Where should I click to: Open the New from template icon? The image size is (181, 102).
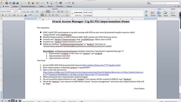click(x=7, y=3)
